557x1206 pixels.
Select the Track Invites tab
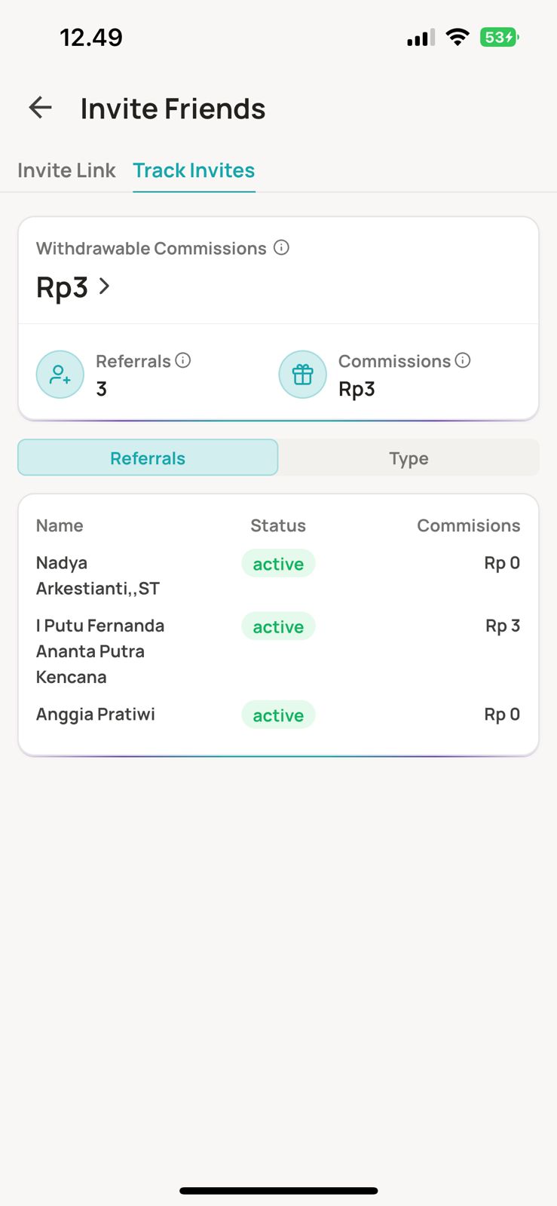pyautogui.click(x=194, y=170)
